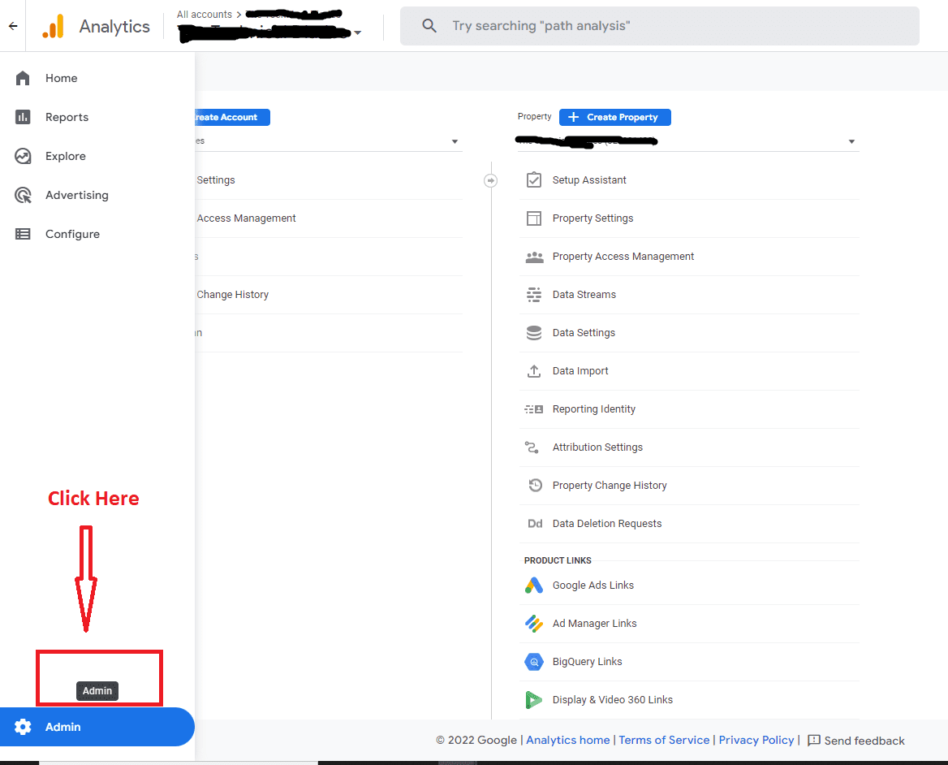Image resolution: width=948 pixels, height=765 pixels.
Task: Click the All accounts breadcrumb
Action: [205, 14]
